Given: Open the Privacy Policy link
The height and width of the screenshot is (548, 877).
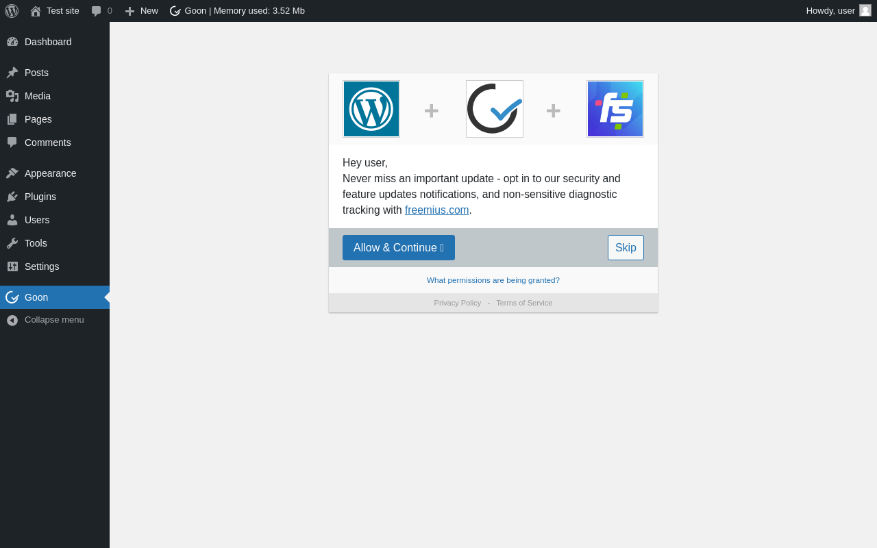Looking at the screenshot, I should (458, 303).
